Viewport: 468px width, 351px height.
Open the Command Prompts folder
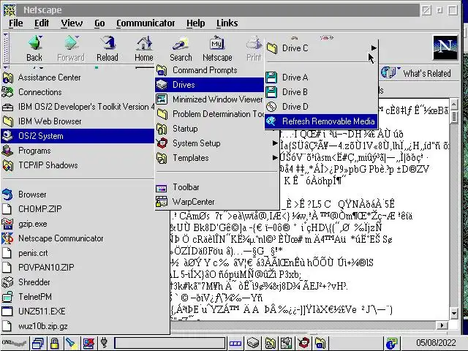tap(210, 70)
